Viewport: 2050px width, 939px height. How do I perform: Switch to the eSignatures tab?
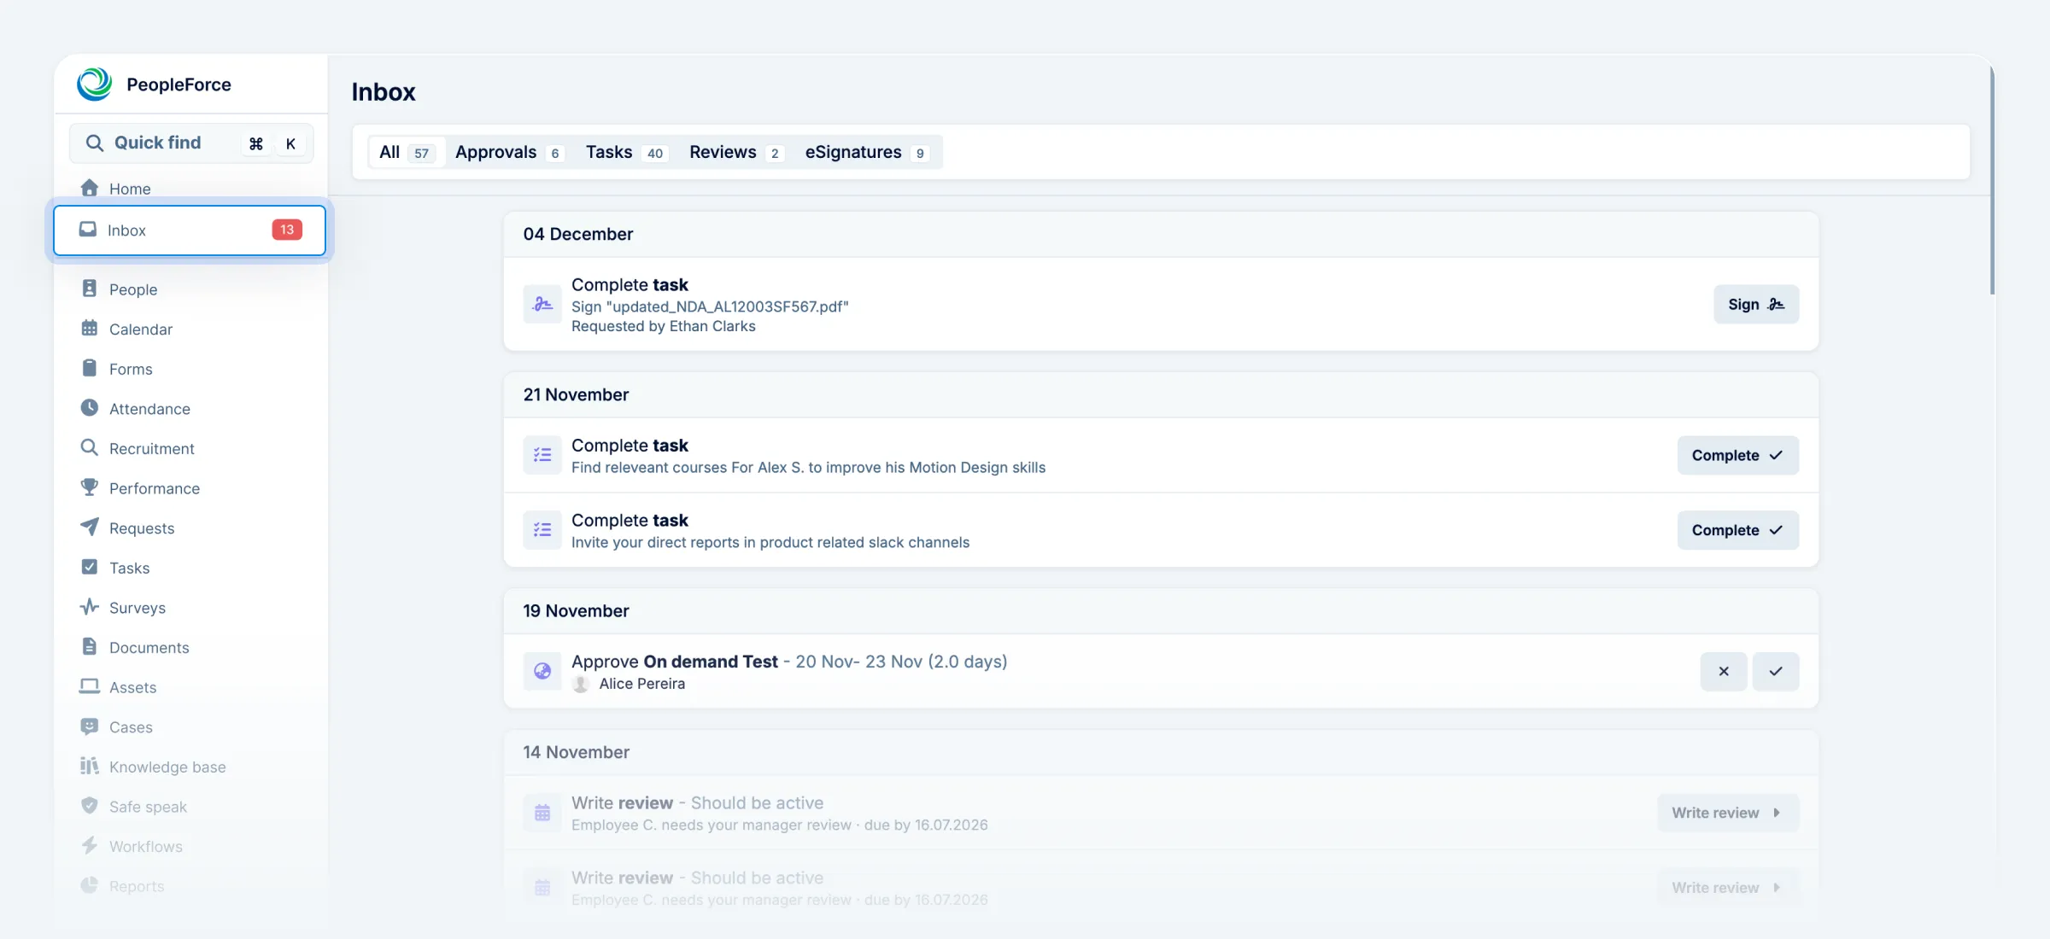click(x=864, y=152)
